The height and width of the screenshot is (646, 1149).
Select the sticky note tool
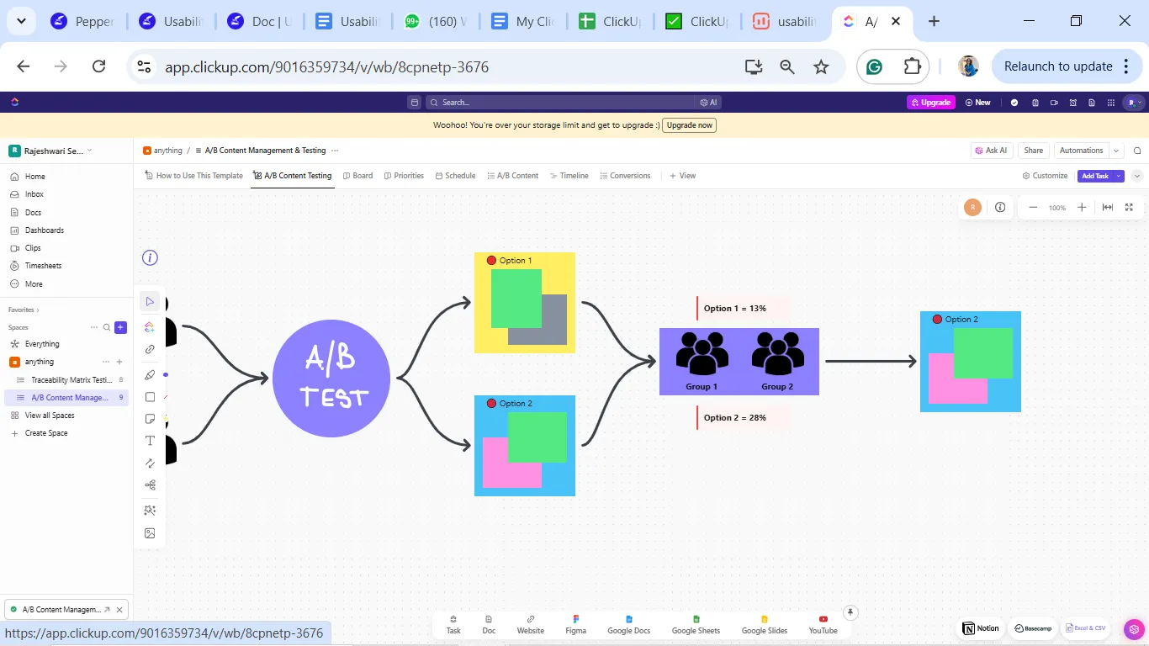tap(150, 419)
